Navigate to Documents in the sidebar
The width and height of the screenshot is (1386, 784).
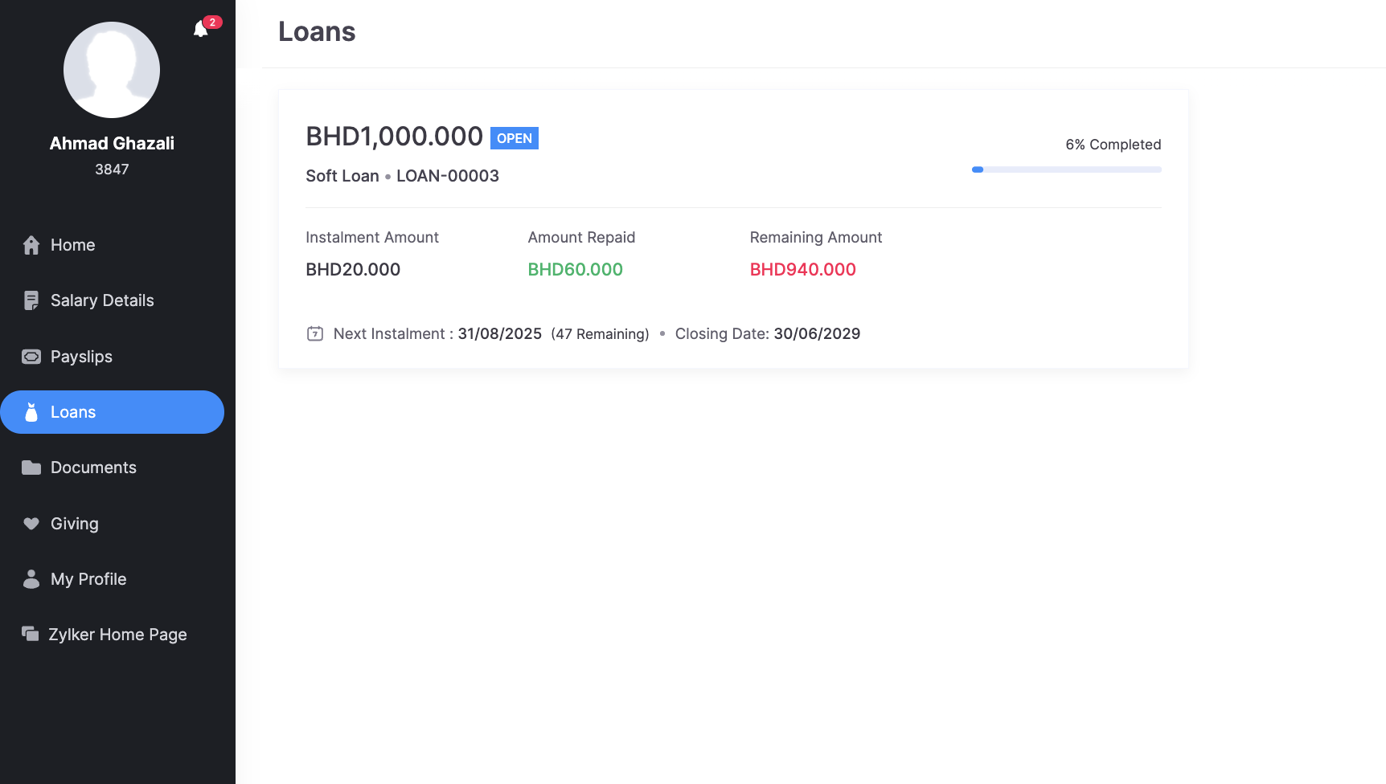pos(93,468)
